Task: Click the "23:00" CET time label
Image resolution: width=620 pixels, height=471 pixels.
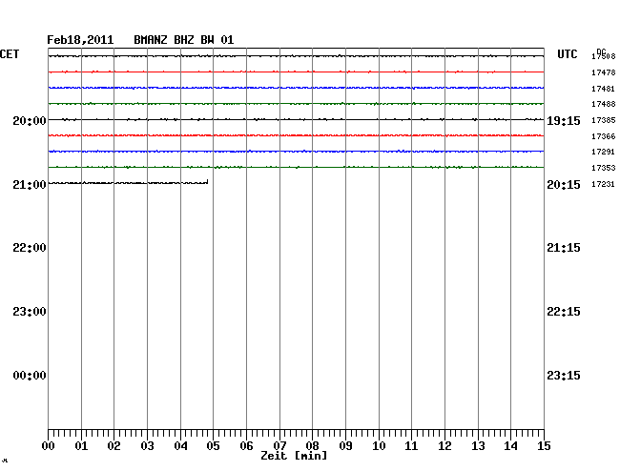Action: coord(30,312)
